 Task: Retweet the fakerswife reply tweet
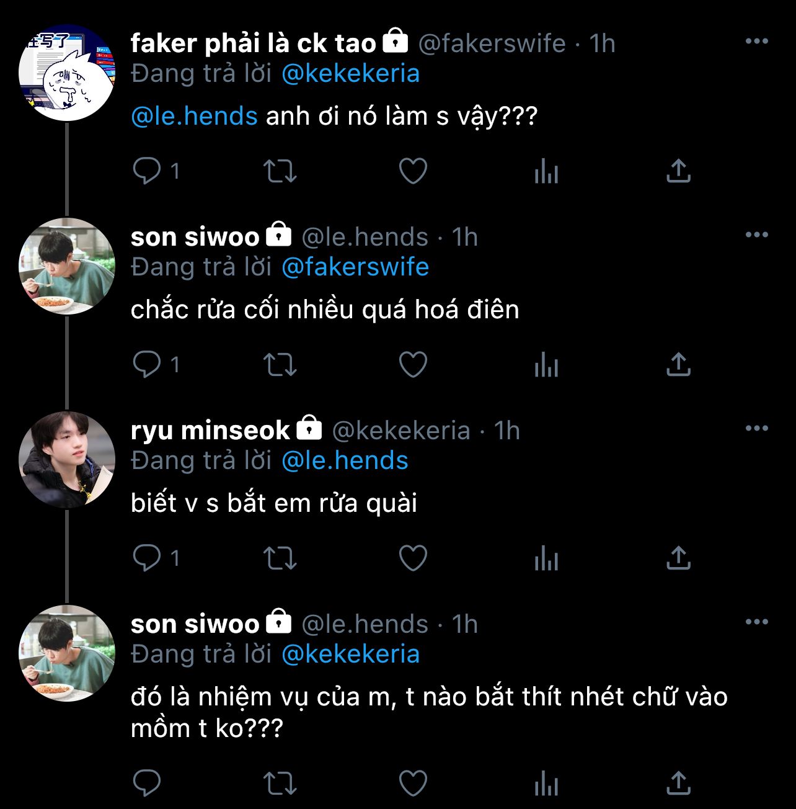point(280,171)
